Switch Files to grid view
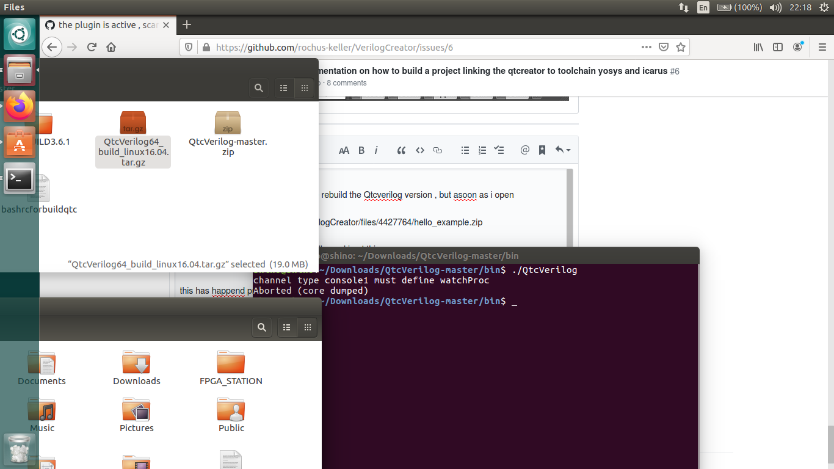Viewport: 834px width, 469px height. [304, 87]
